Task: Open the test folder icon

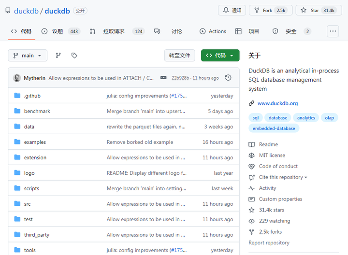Action: [17, 219]
